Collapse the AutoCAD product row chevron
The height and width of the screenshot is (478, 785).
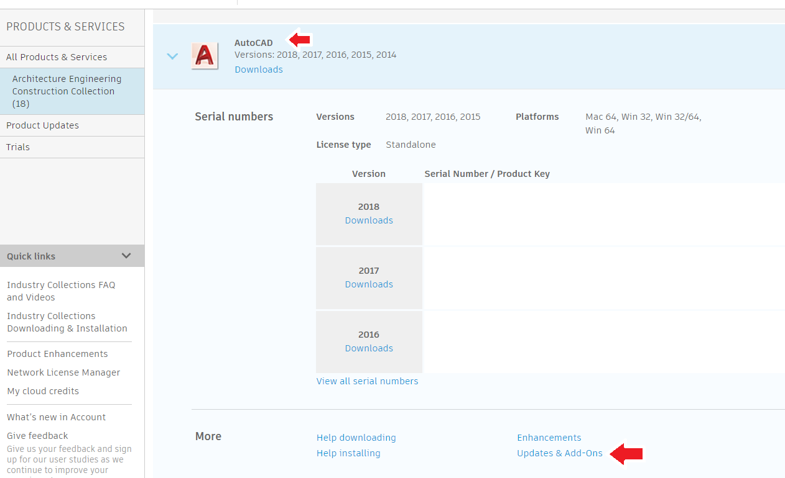173,56
